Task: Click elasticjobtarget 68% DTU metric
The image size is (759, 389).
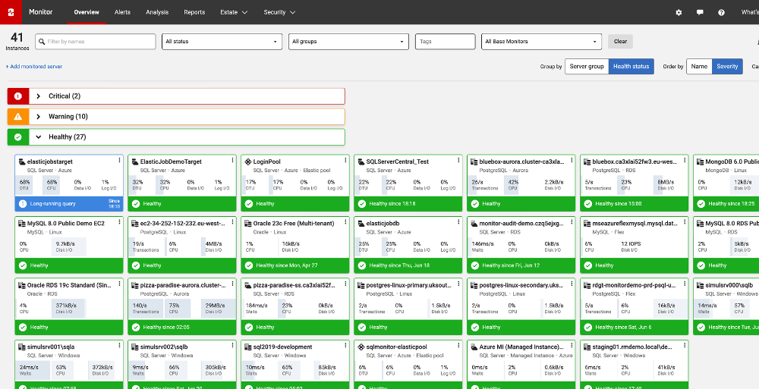Action: pos(25,185)
